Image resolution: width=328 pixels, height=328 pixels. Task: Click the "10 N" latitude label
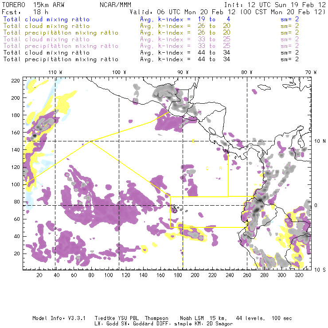320,141
